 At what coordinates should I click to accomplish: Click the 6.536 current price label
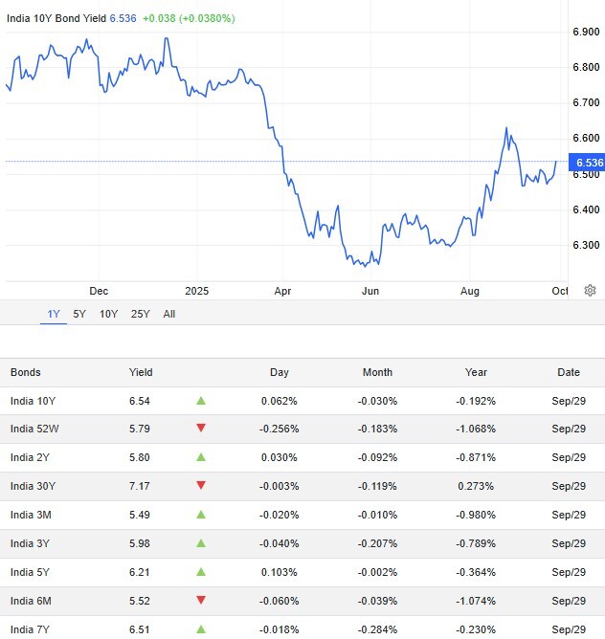point(589,163)
